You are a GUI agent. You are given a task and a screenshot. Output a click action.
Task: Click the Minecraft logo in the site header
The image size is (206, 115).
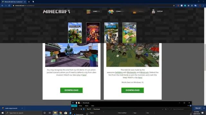[56, 11]
